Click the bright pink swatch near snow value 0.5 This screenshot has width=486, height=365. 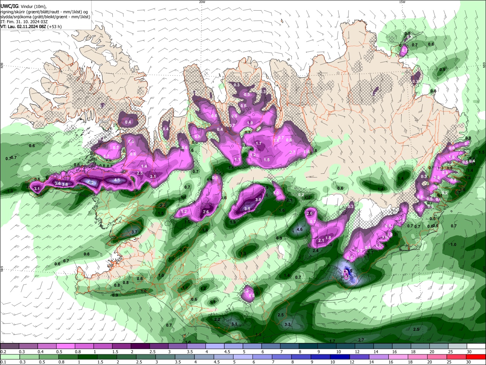[x=65, y=346]
